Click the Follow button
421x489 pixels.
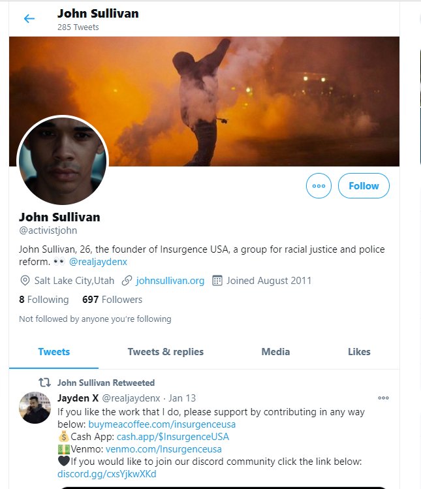coord(364,186)
